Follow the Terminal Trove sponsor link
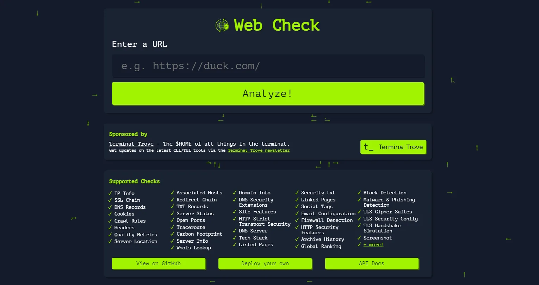The image size is (539, 285). 131,144
